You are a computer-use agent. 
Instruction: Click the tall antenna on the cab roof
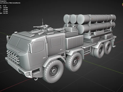click(42, 22)
